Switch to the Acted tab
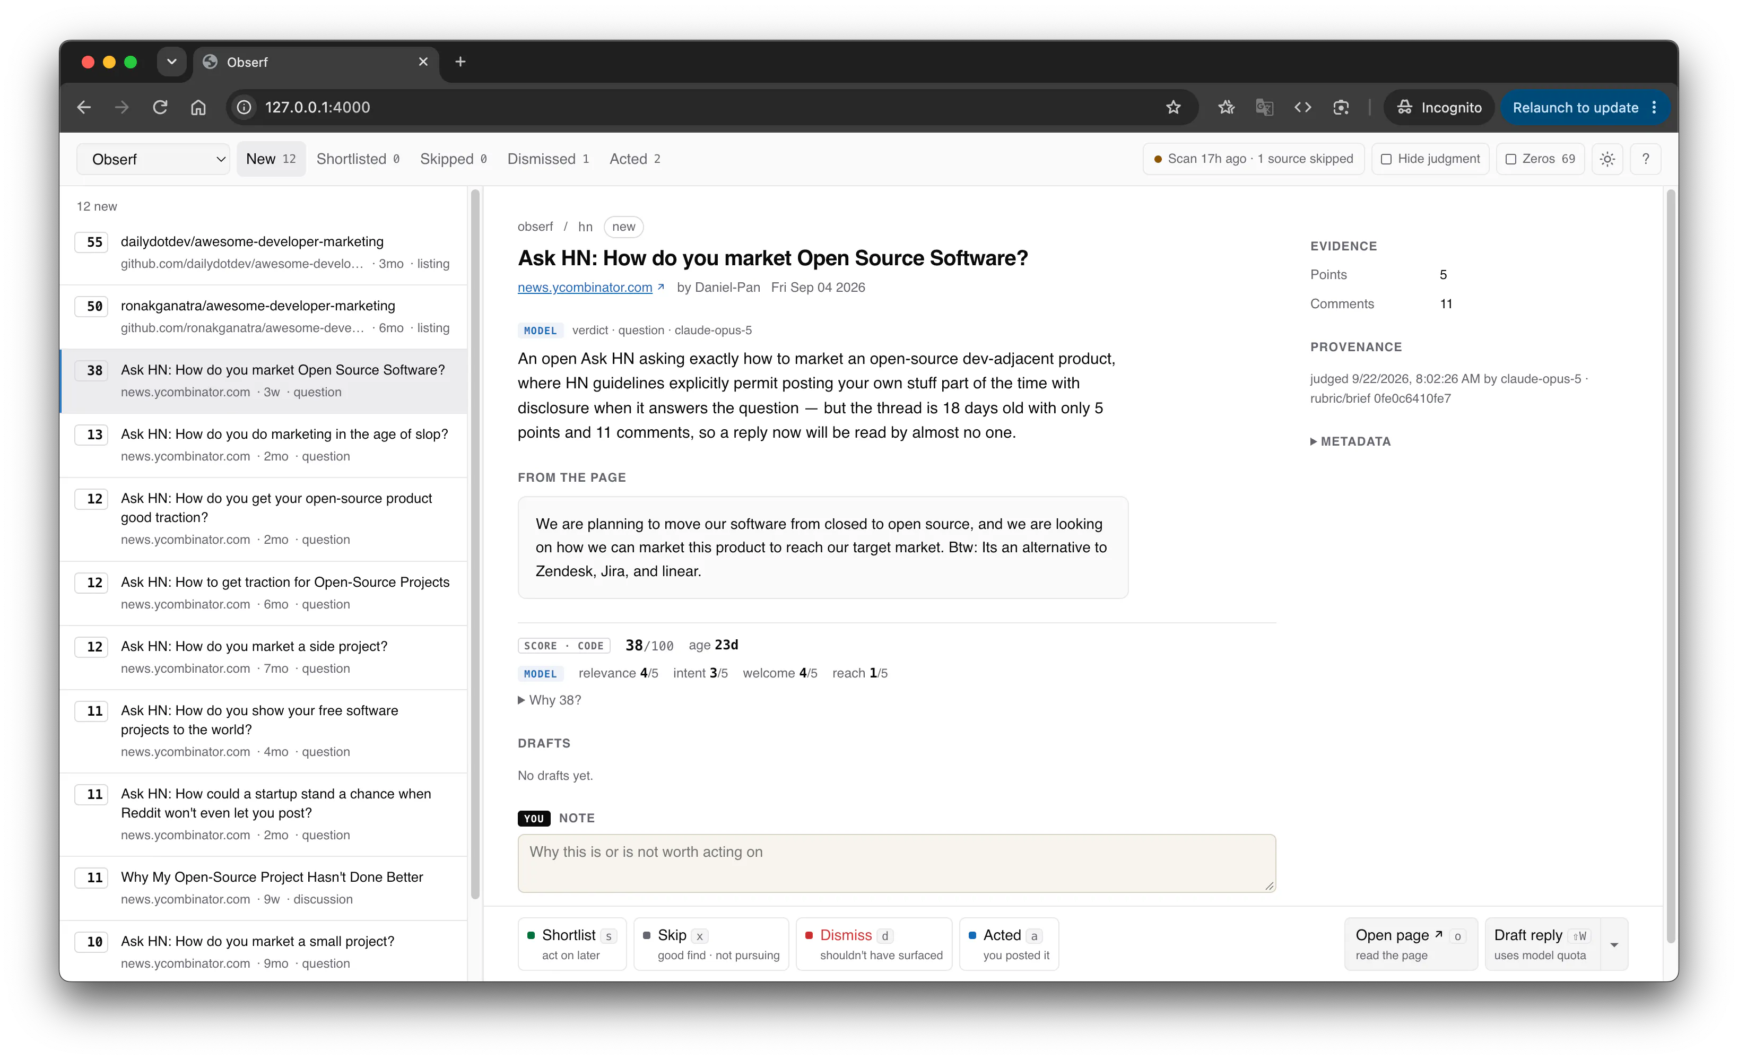This screenshot has width=1738, height=1060. pos(635,159)
